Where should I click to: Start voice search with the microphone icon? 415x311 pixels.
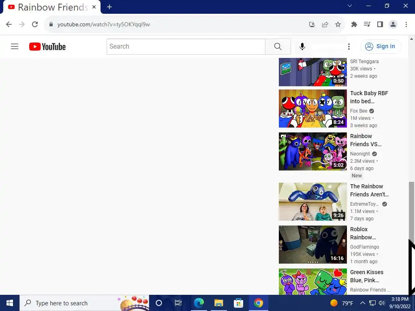302,47
